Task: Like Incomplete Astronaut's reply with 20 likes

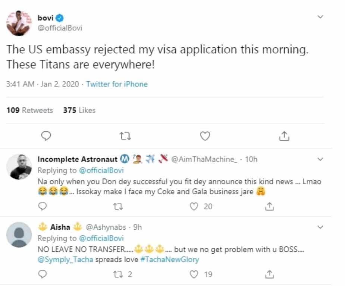Action: [194, 206]
